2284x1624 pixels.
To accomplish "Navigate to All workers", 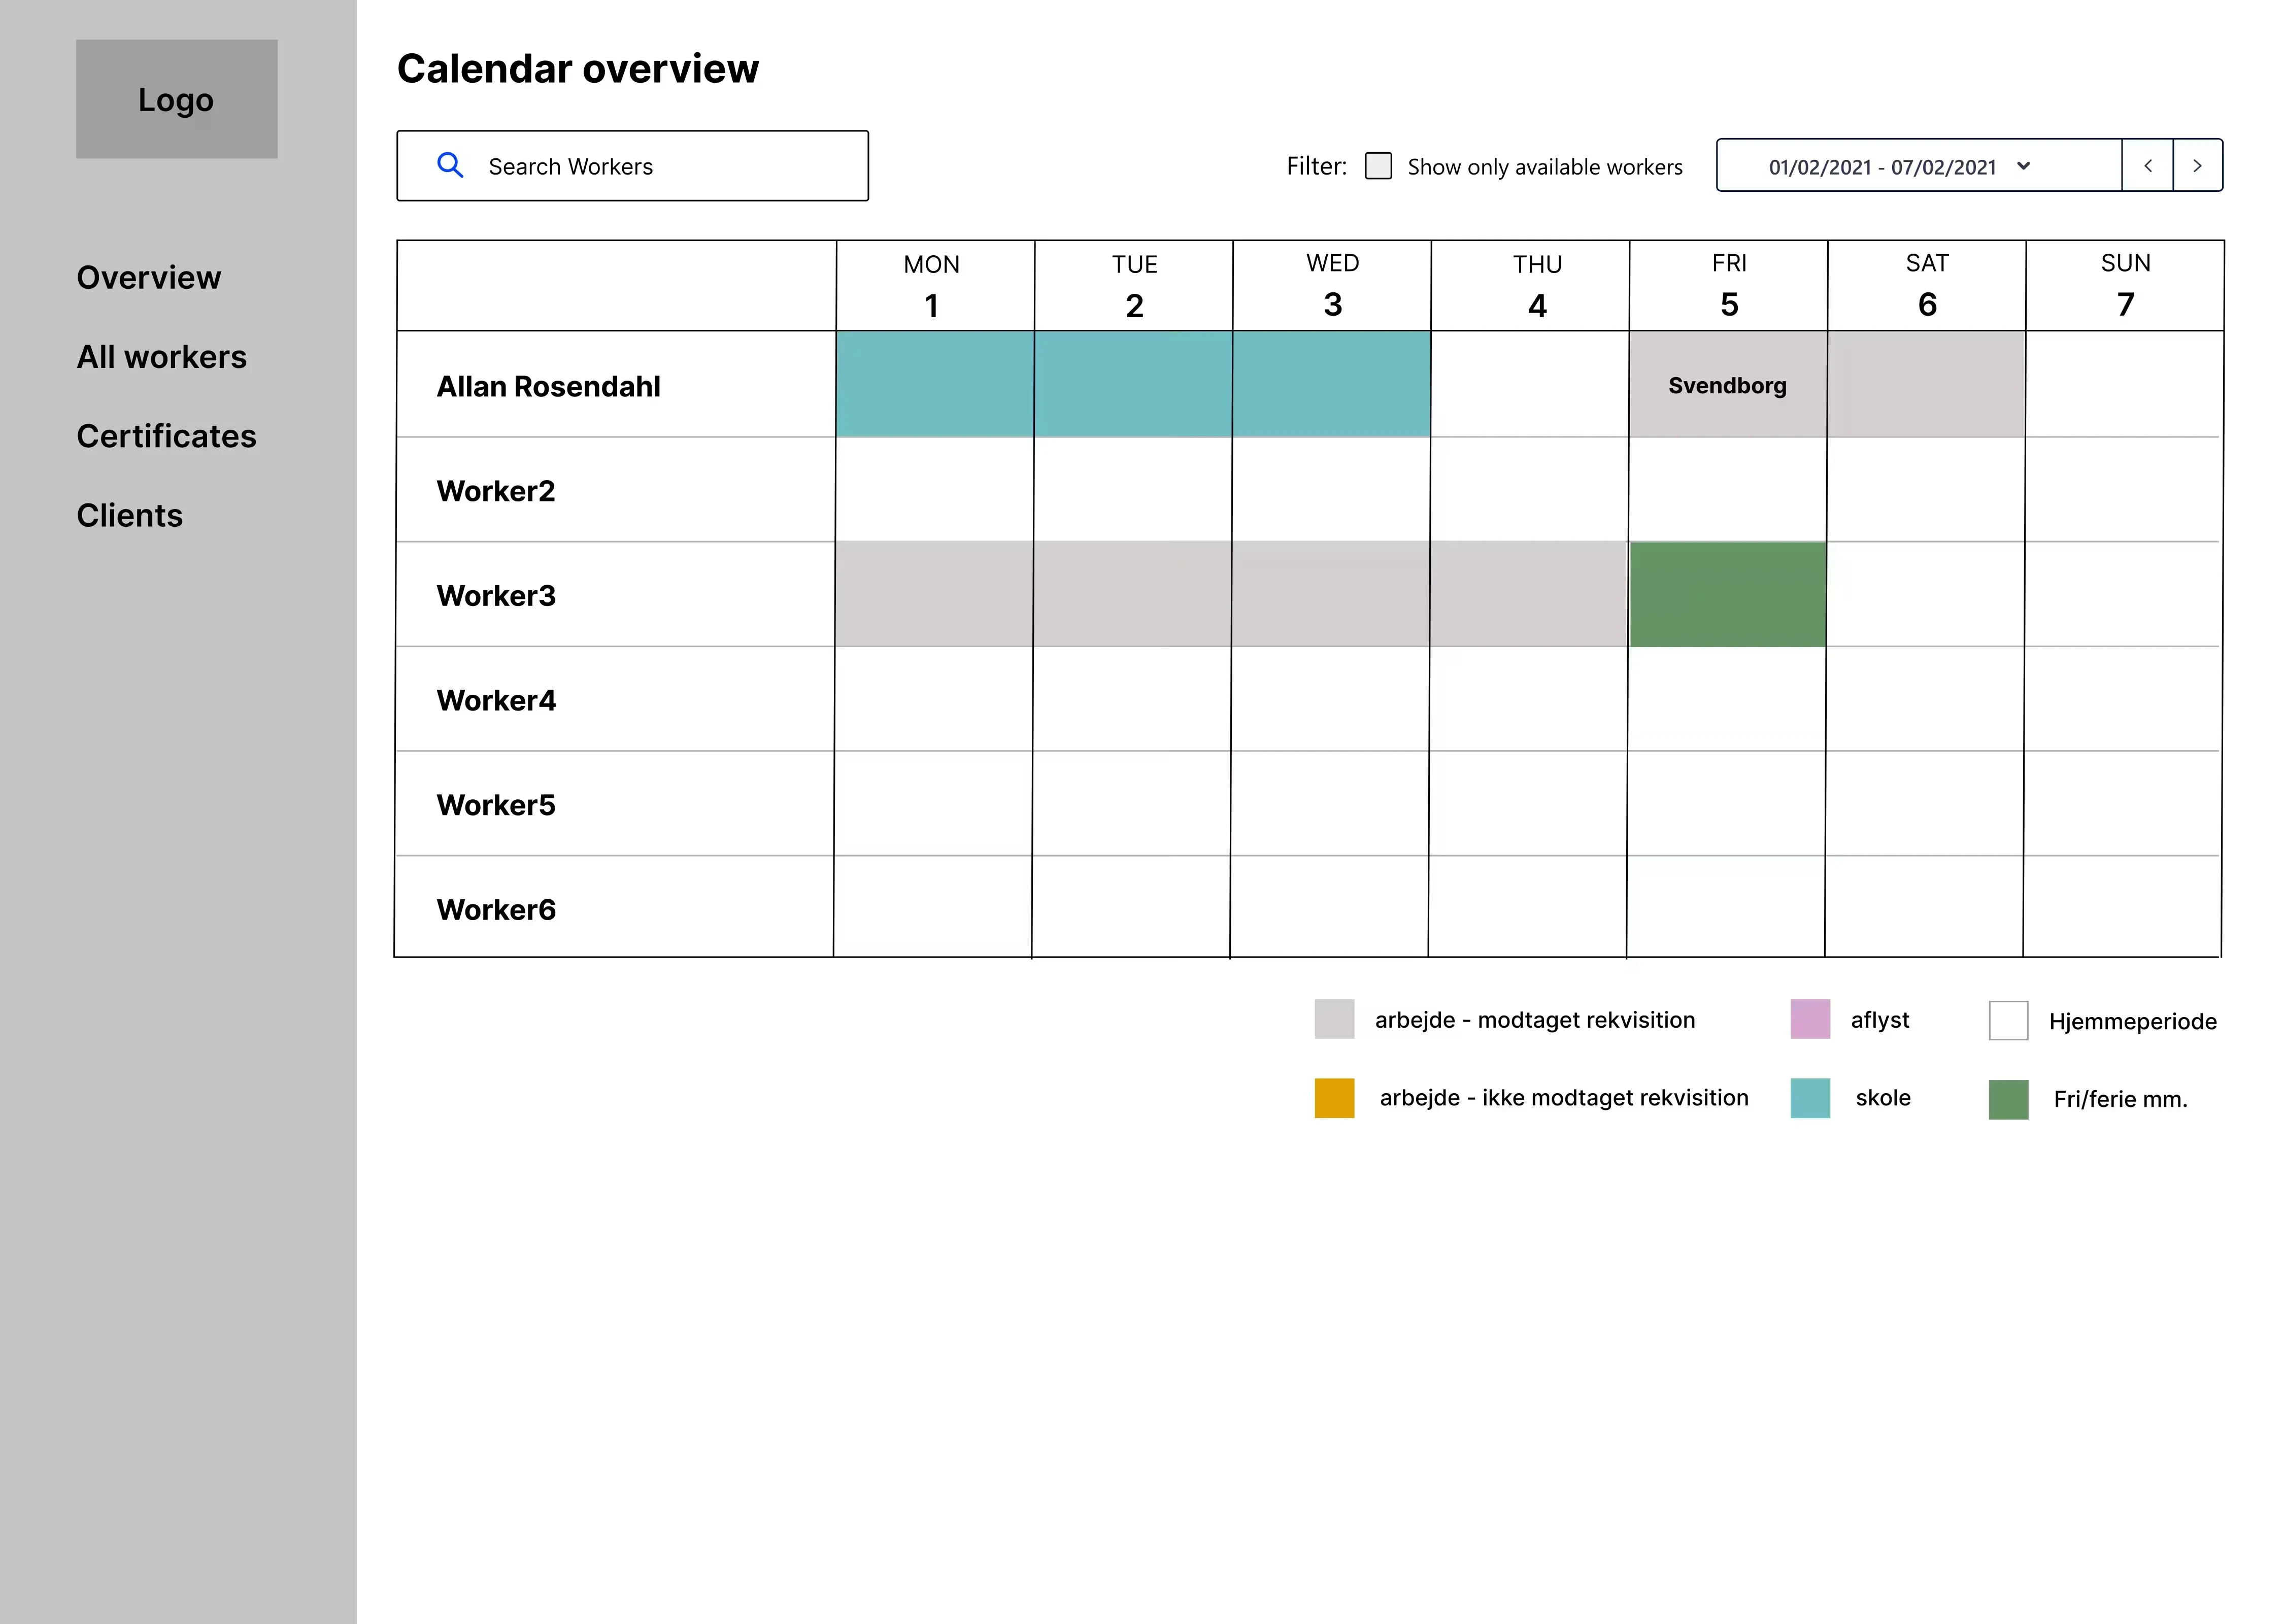I will pyautogui.click(x=161, y=357).
